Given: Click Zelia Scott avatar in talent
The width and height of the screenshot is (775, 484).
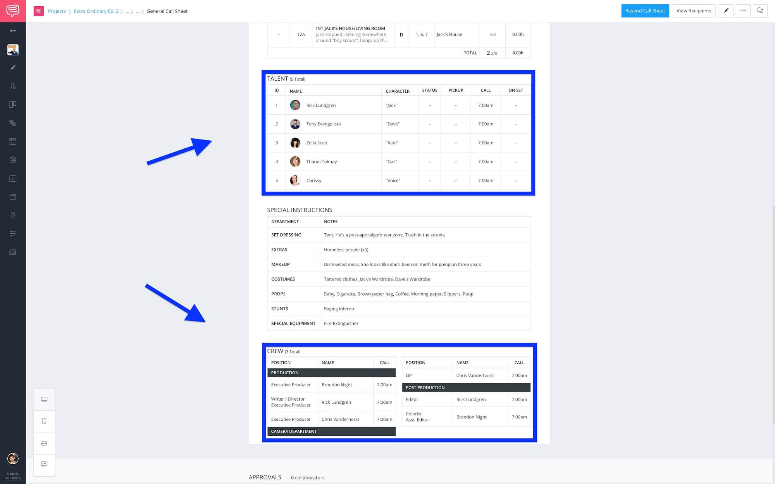Looking at the screenshot, I should tap(295, 143).
